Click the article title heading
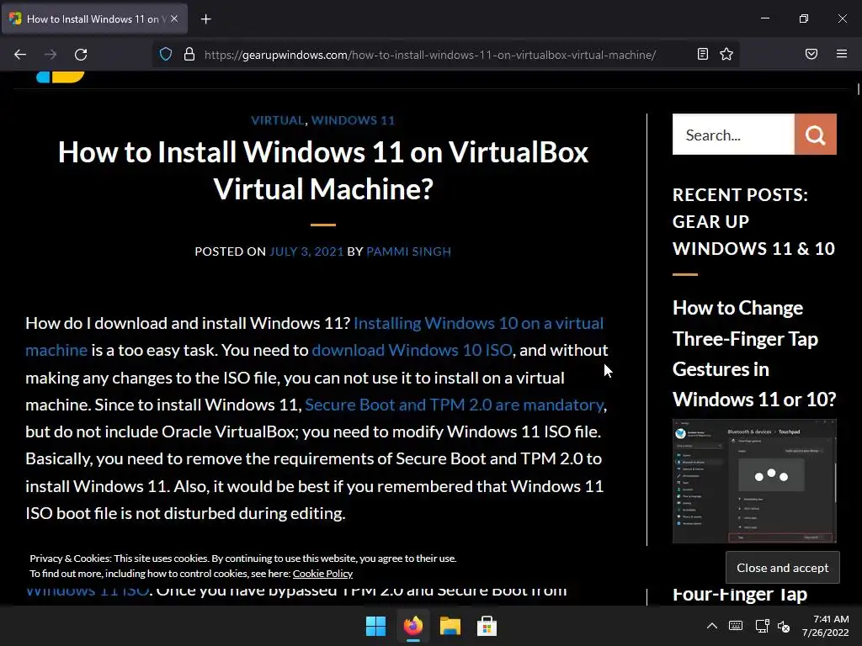The height and width of the screenshot is (646, 862). tap(323, 170)
